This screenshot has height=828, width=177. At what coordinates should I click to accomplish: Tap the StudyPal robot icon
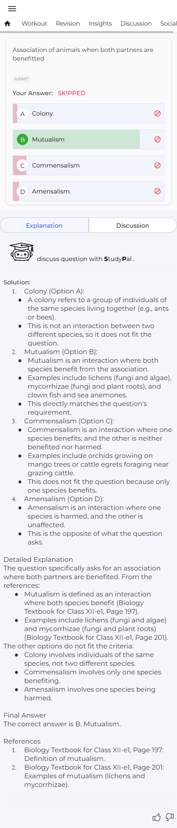click(x=22, y=252)
